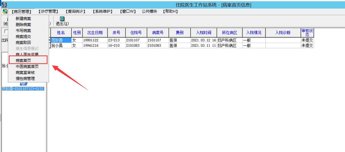Choose 病人医生变更 from the menu

tap(27, 54)
